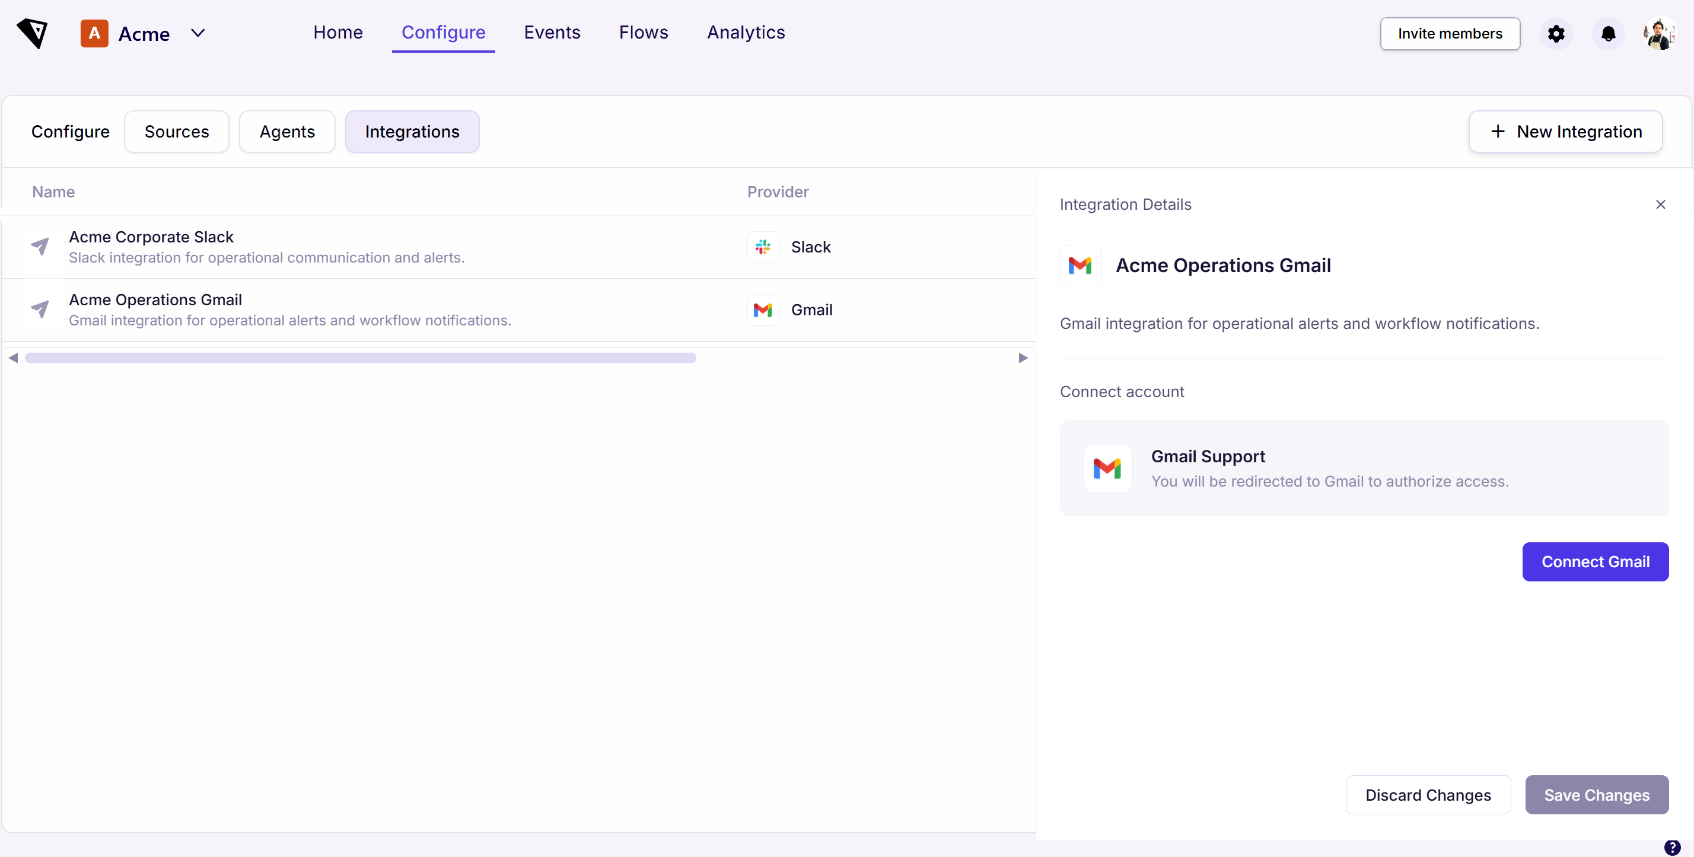This screenshot has width=1694, height=857.
Task: Click the Gmail logo beside Acme Operations Gmail title
Action: point(1080,266)
